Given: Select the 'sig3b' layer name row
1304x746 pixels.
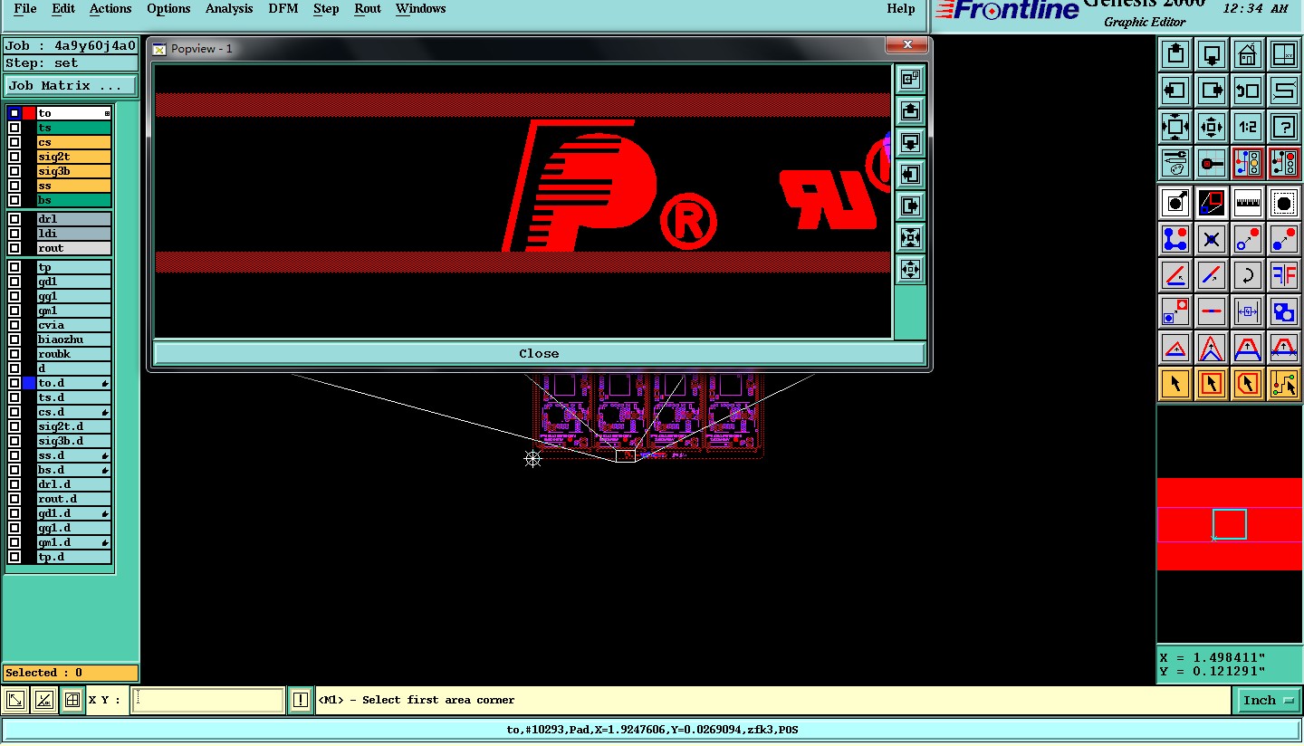Looking at the screenshot, I should pos(73,171).
